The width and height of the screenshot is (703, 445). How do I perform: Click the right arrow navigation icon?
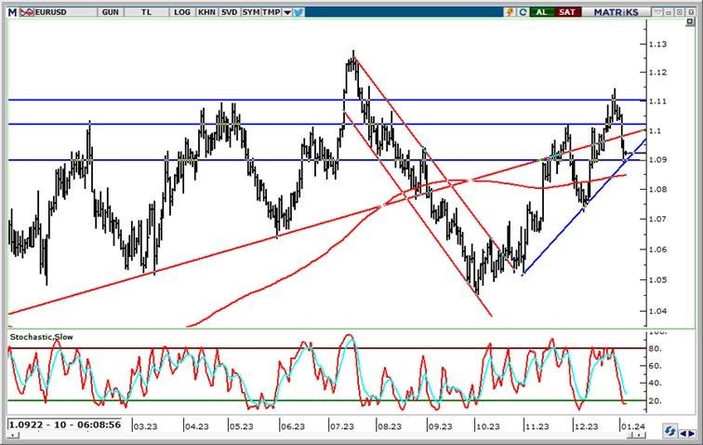pyautogui.click(x=691, y=433)
